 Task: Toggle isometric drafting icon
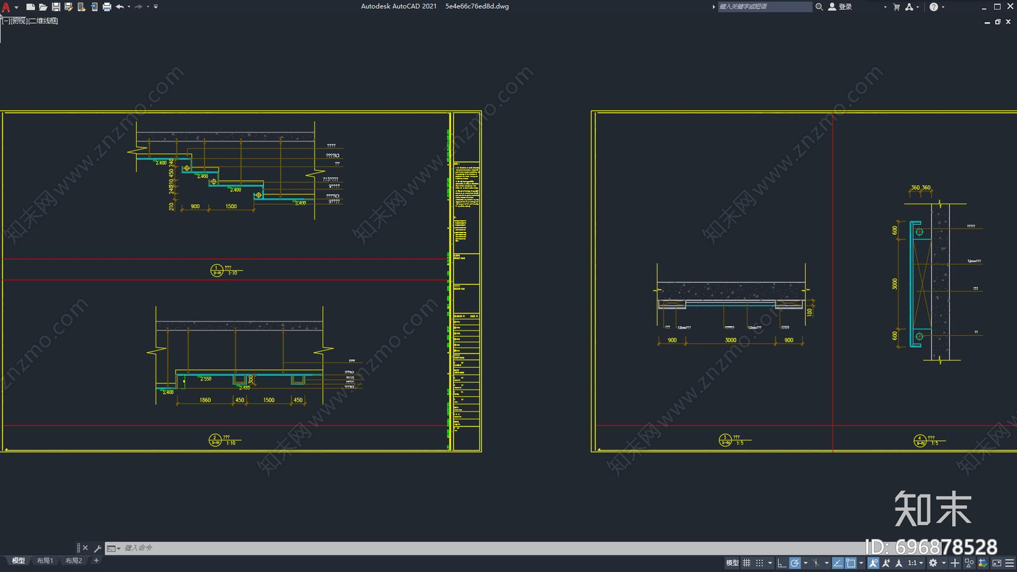816,563
